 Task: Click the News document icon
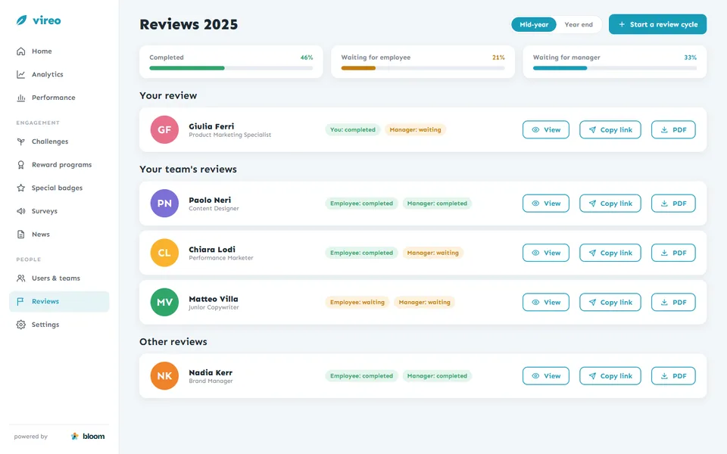tap(21, 234)
